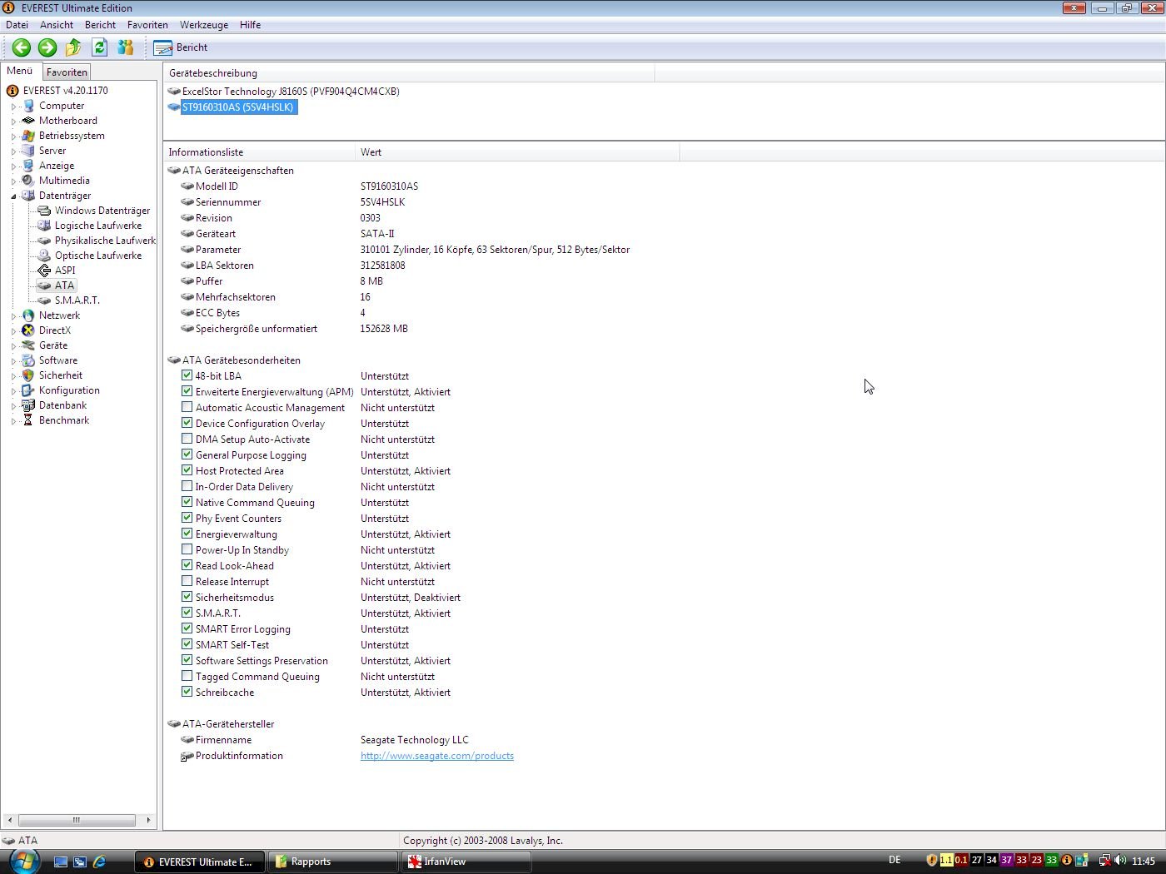1166x874 pixels.
Task: Open the Bericht report toolbar button
Action: (x=182, y=47)
